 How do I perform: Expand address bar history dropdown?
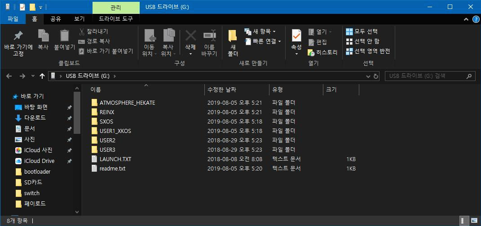pyautogui.click(x=368, y=76)
